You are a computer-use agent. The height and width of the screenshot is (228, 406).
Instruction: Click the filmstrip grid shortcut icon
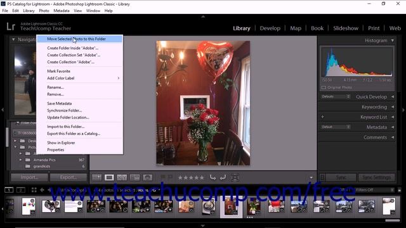pyautogui.click(x=34, y=190)
